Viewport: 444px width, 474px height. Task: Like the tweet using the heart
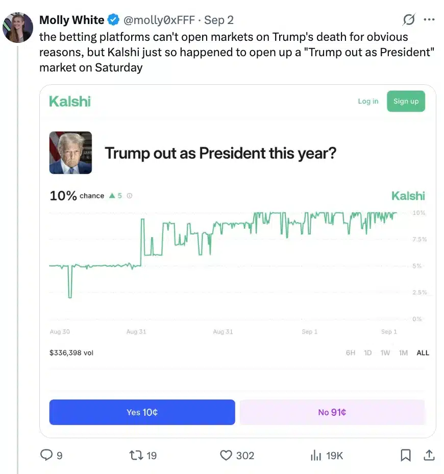click(226, 455)
